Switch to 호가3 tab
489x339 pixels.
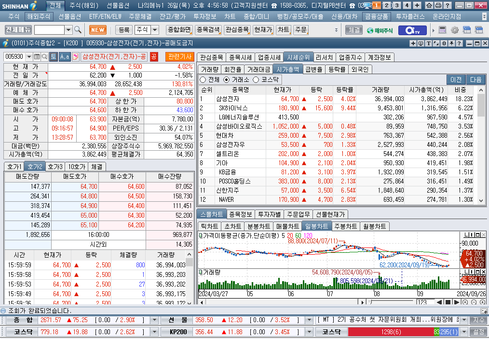tap(55, 167)
